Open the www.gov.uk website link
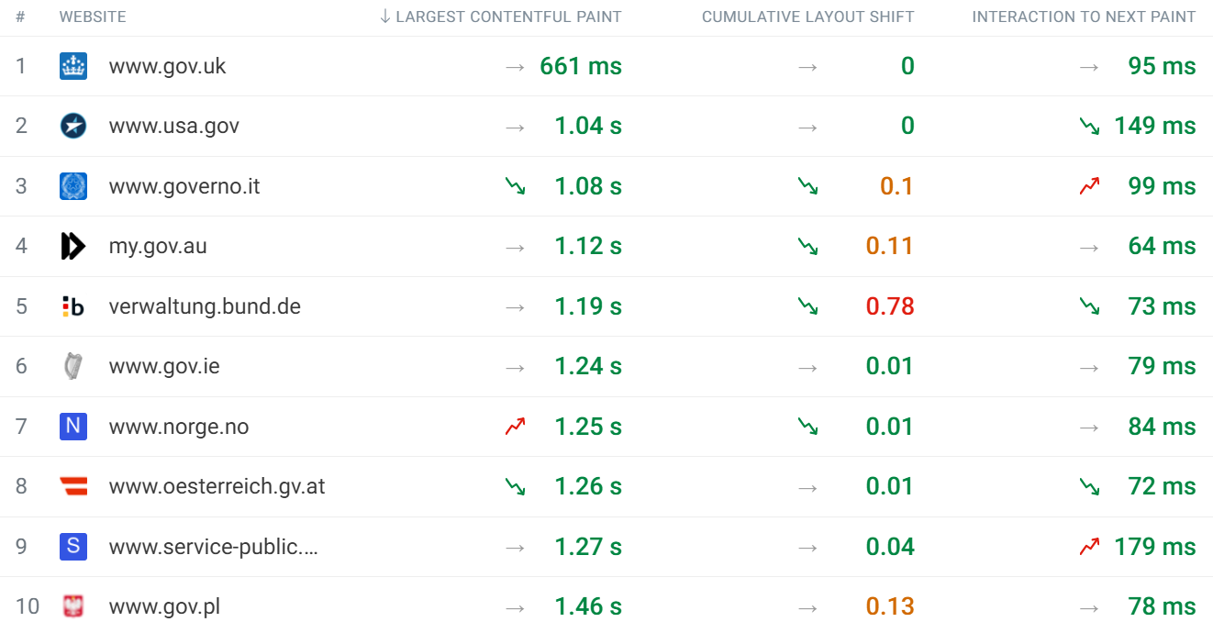1213x633 pixels. 167,66
